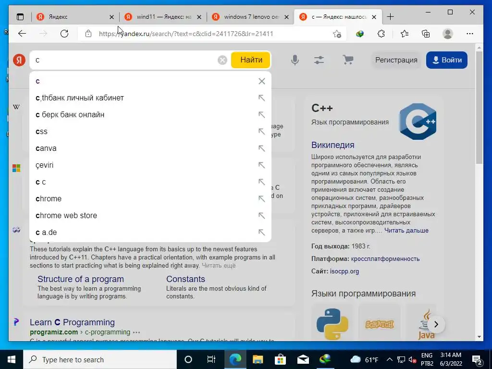Open Edge Settings and more menu
Viewport: 492px width, 369px height.
(x=470, y=34)
